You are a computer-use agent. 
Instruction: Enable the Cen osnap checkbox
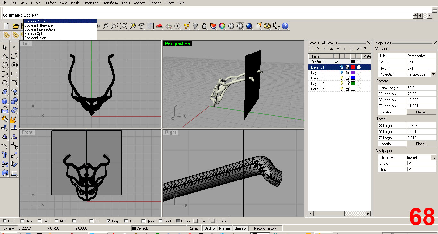[x=74, y=221]
